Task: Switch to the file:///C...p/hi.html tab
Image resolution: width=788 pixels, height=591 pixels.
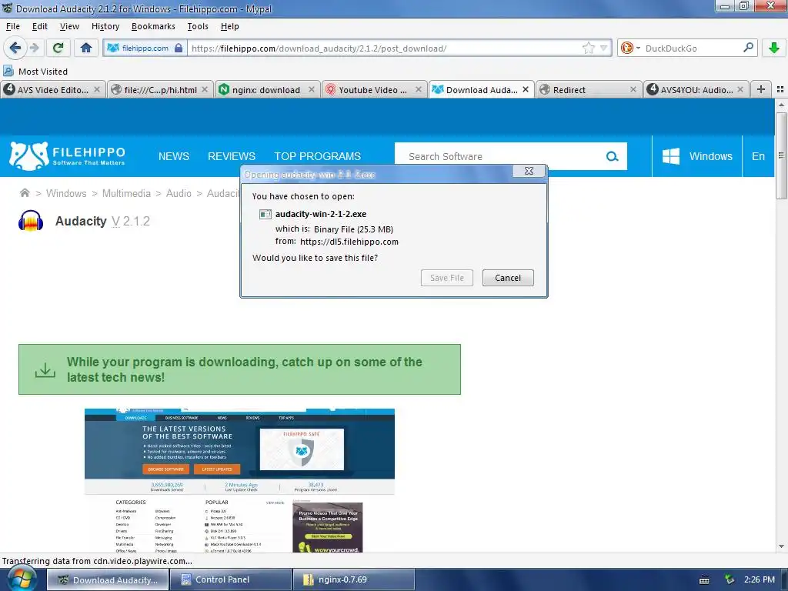Action: (160, 89)
